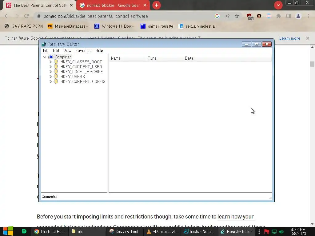Open the shimeji roulette bookmark

point(157,26)
